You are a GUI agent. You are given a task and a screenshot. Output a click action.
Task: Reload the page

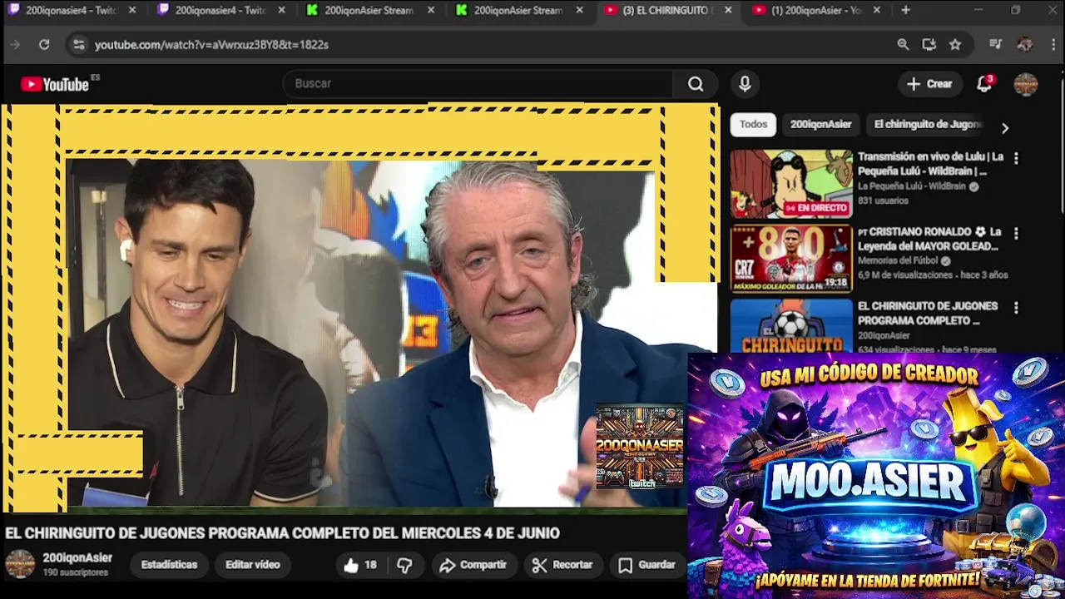(x=44, y=45)
